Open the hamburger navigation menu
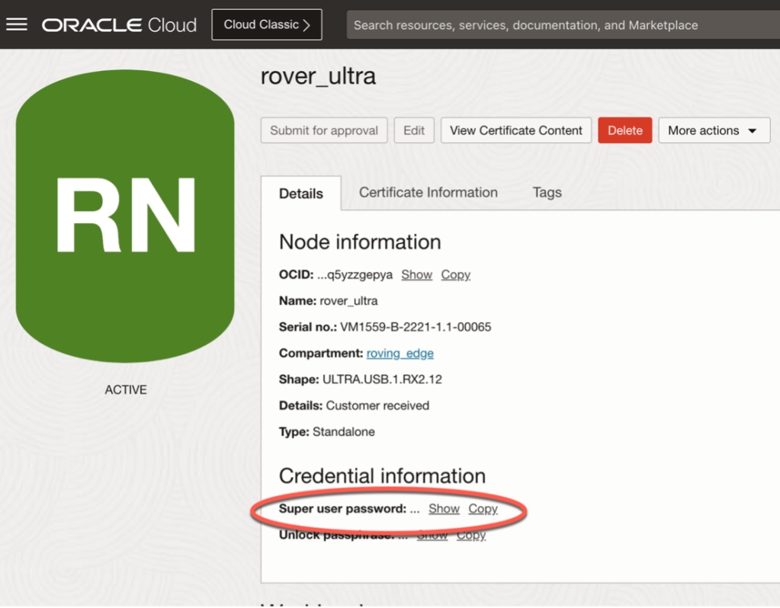Image resolution: width=780 pixels, height=608 pixels. [x=17, y=24]
